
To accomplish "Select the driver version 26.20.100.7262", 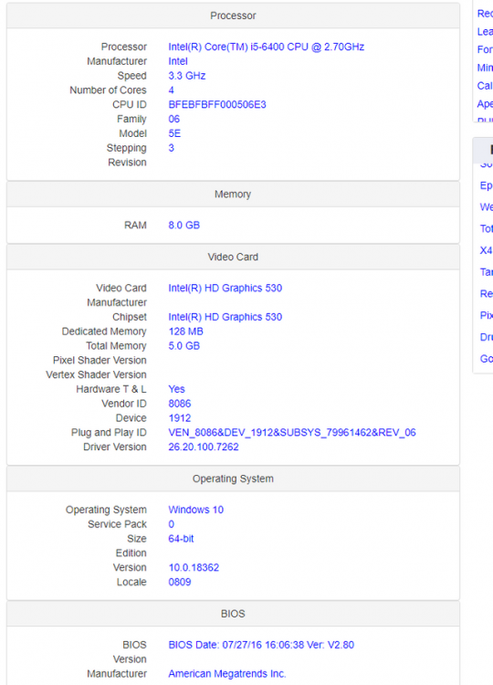I will coord(204,447).
